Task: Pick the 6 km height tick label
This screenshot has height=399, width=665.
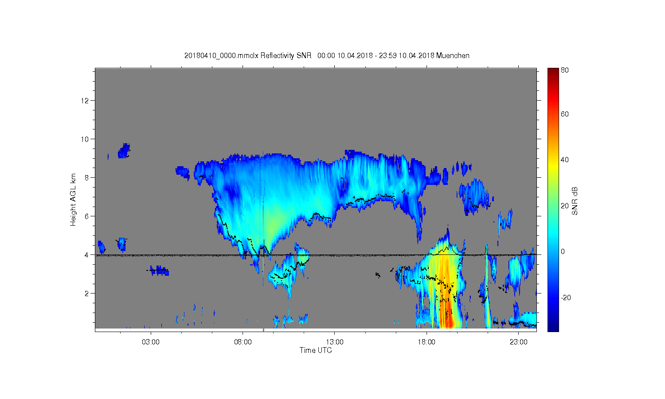Action: point(86,216)
